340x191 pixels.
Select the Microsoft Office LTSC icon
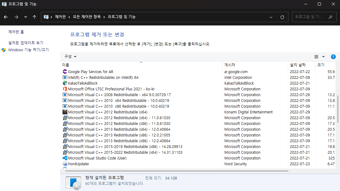point(65,89)
